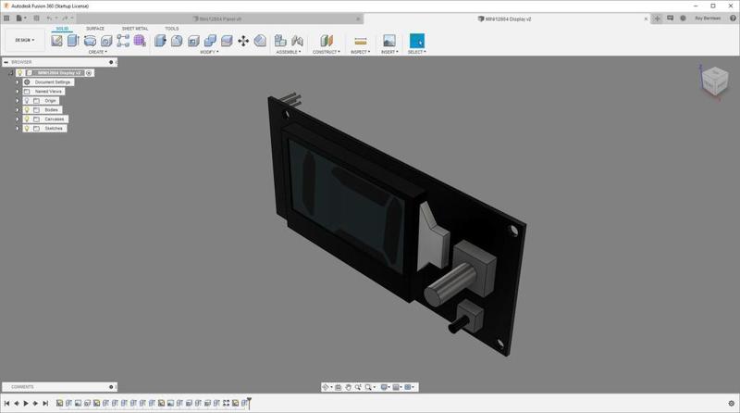This screenshot has height=413, width=740.
Task: Select the Rectangular Pattern tool
Action: click(x=123, y=41)
